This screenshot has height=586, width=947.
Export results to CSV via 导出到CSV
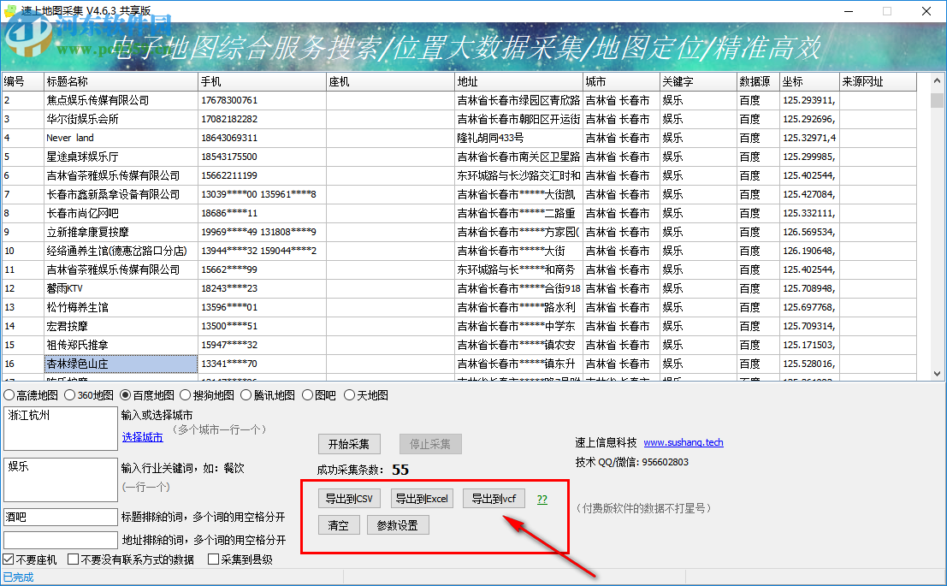point(349,498)
